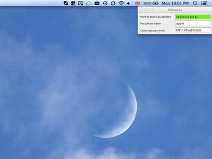Click the keyboard-style menu bar icon
The height and width of the screenshot is (159, 212).
[97, 3]
